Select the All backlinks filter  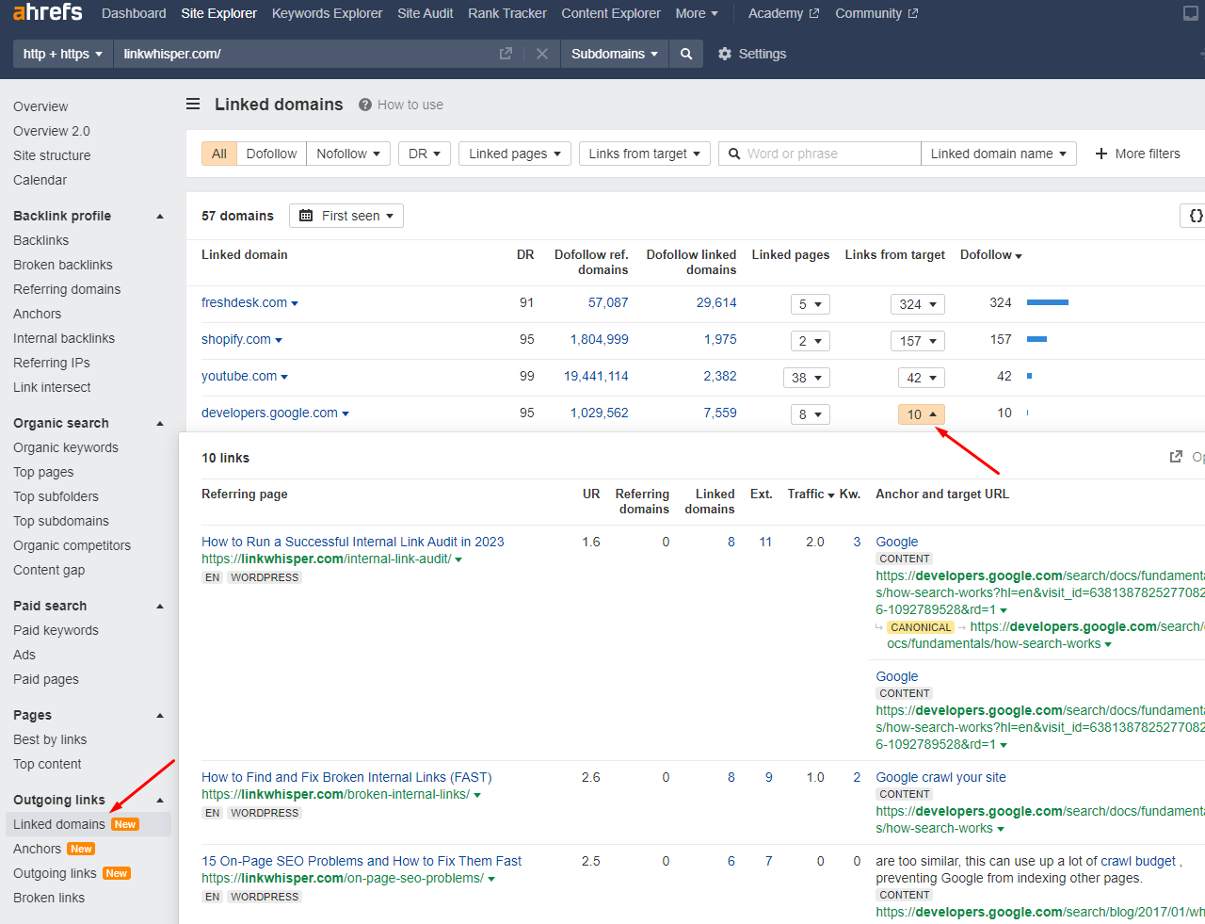[218, 153]
